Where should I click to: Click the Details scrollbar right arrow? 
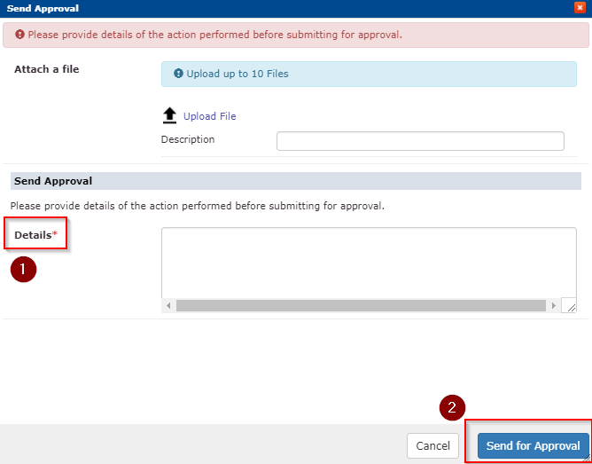point(554,305)
